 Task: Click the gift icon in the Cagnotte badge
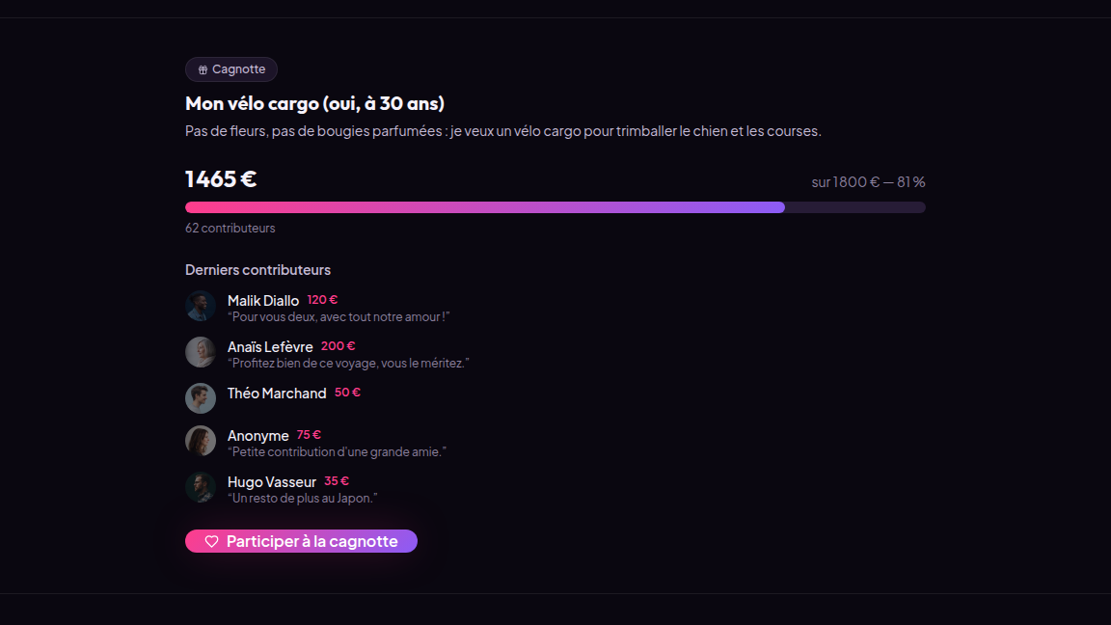click(203, 69)
